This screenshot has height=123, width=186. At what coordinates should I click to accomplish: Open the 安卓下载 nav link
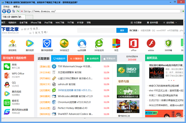tap(24, 22)
